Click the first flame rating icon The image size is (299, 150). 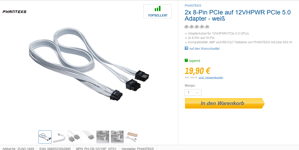pyautogui.click(x=187, y=27)
